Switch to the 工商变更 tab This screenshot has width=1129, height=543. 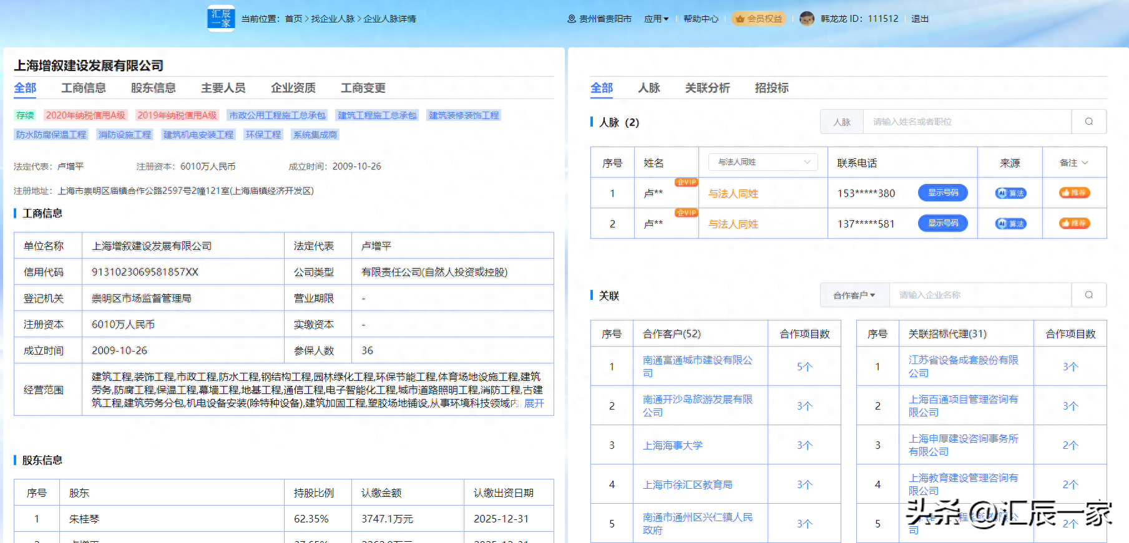point(363,88)
